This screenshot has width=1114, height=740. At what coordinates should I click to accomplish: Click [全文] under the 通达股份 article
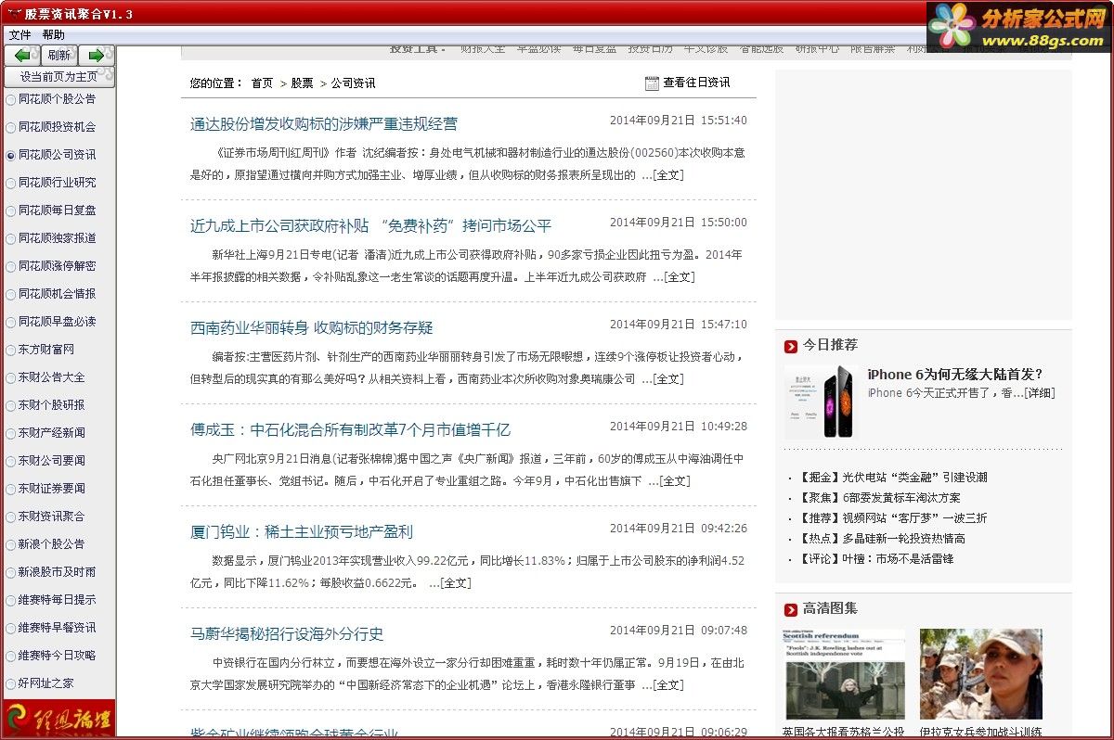[x=668, y=175]
